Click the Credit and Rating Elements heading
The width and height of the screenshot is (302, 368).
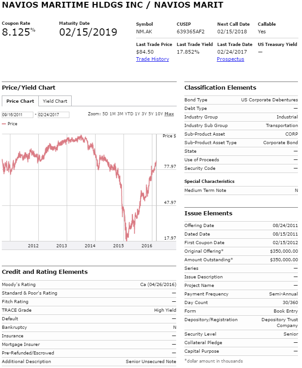click(x=45, y=272)
